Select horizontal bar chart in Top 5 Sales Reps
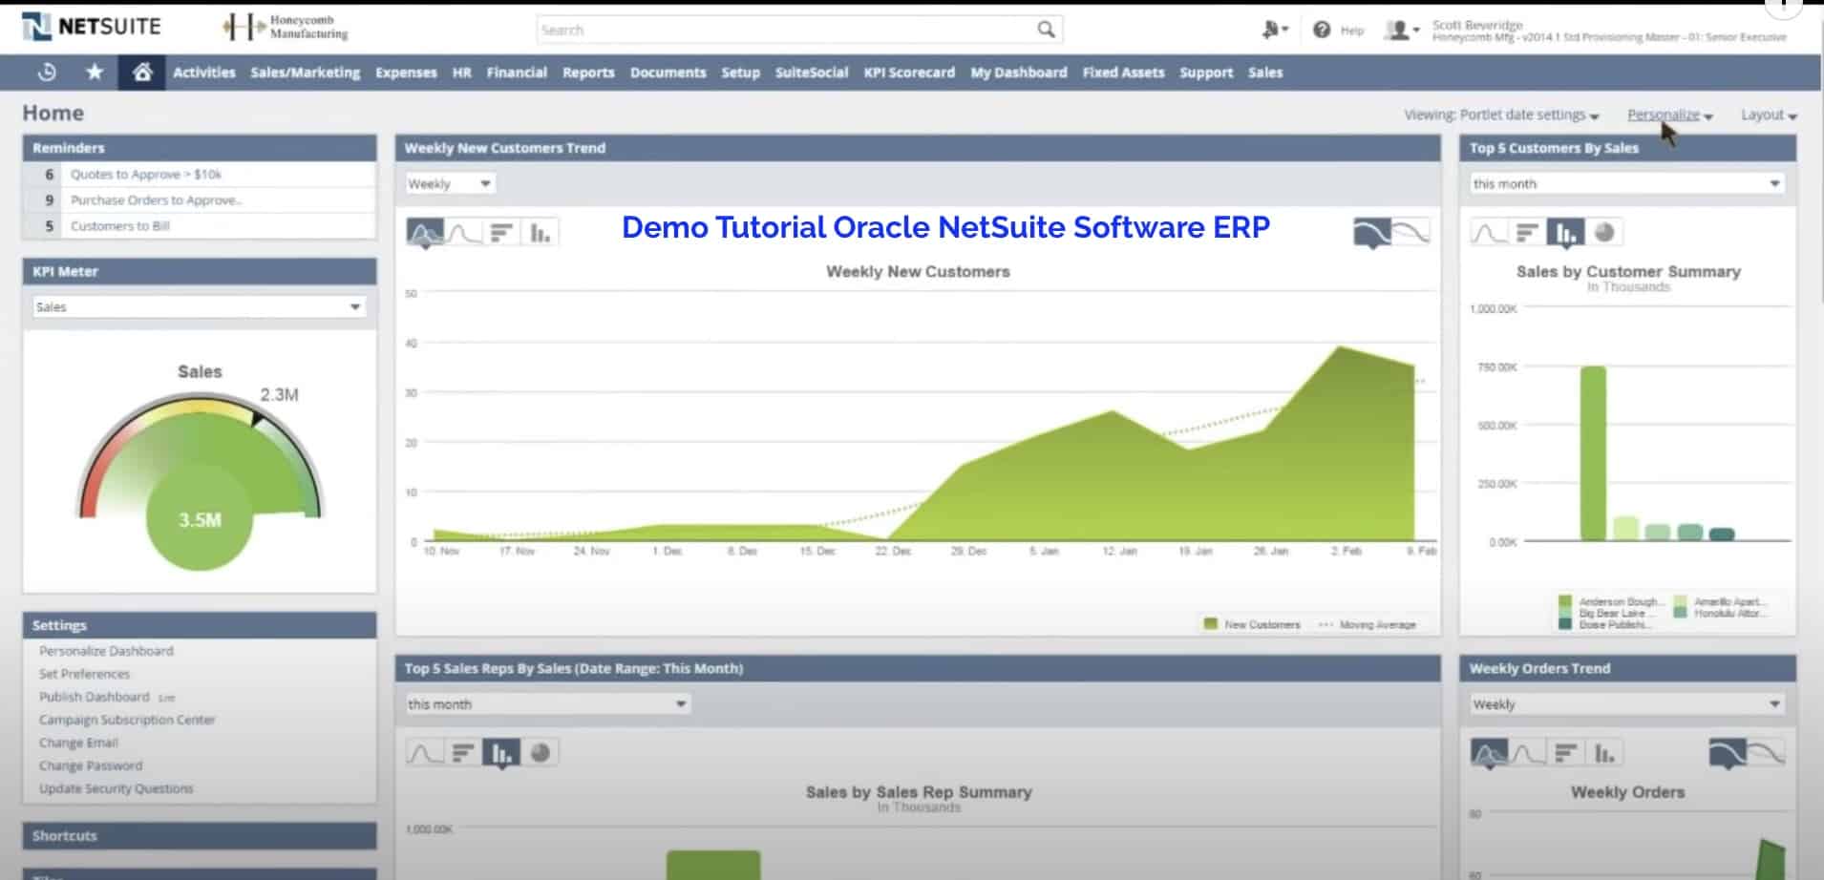Image resolution: width=1824 pixels, height=880 pixels. (463, 753)
